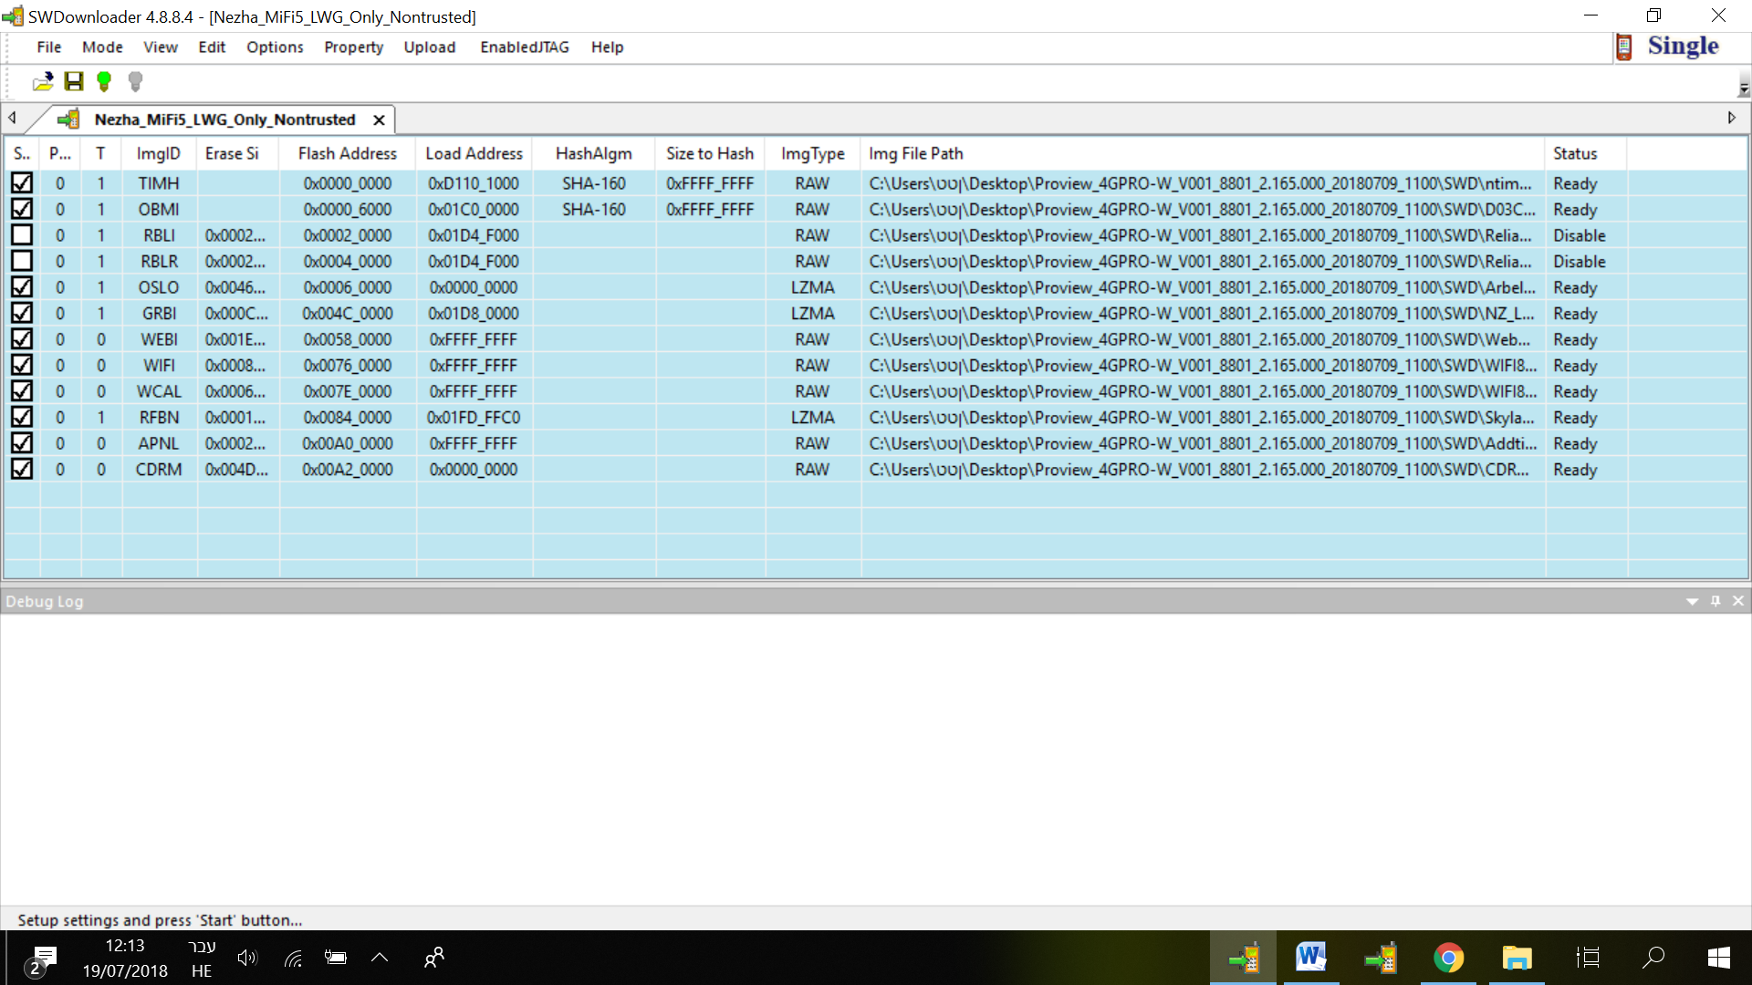
Task: Uncheck the WCAL image checkbox
Action: tap(22, 391)
